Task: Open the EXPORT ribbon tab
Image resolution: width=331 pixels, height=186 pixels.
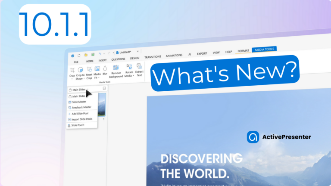Action: 202,53
